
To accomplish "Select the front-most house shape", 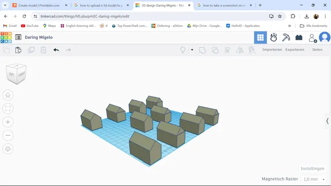I will click(145, 148).
